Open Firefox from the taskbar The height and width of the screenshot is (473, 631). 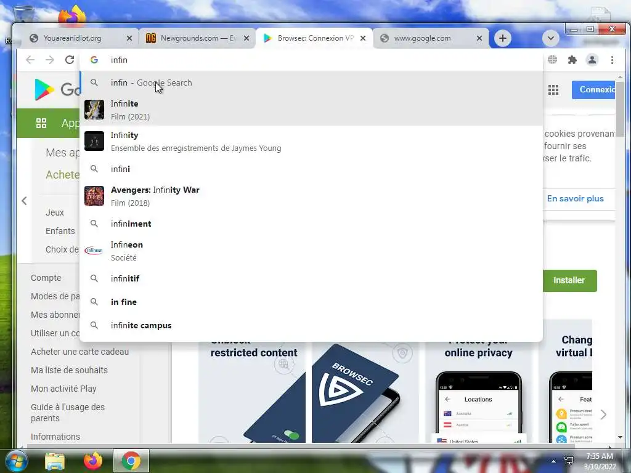[93, 461]
